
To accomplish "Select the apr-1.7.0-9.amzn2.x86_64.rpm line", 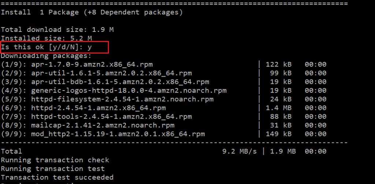I will (x=164, y=65).
